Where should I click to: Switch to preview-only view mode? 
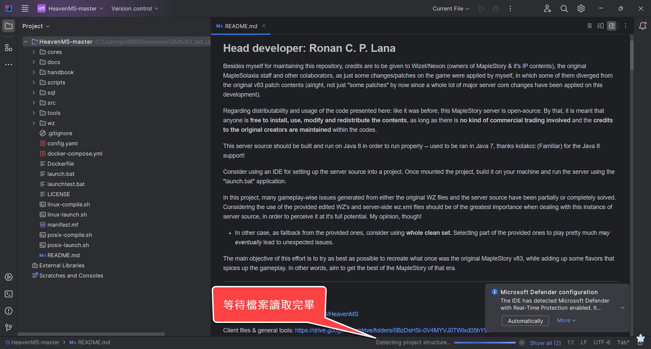(612, 26)
